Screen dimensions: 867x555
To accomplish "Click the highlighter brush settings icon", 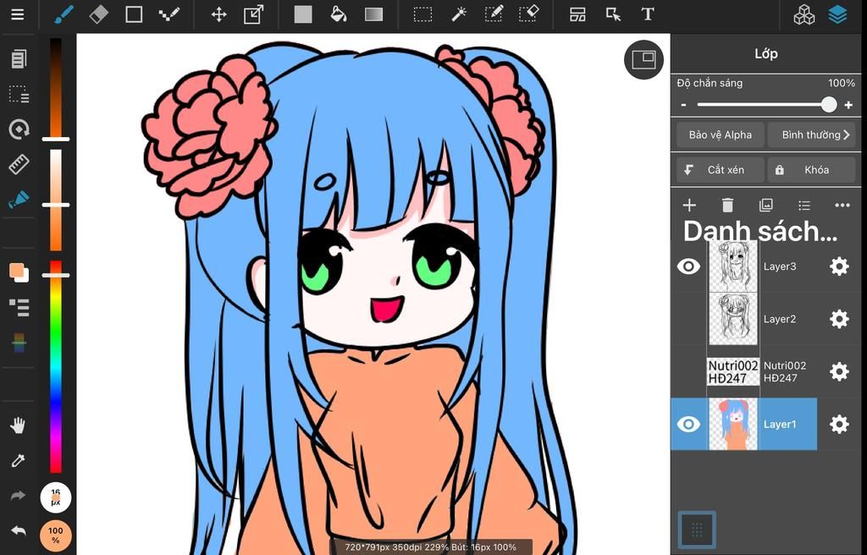I will pos(19,199).
